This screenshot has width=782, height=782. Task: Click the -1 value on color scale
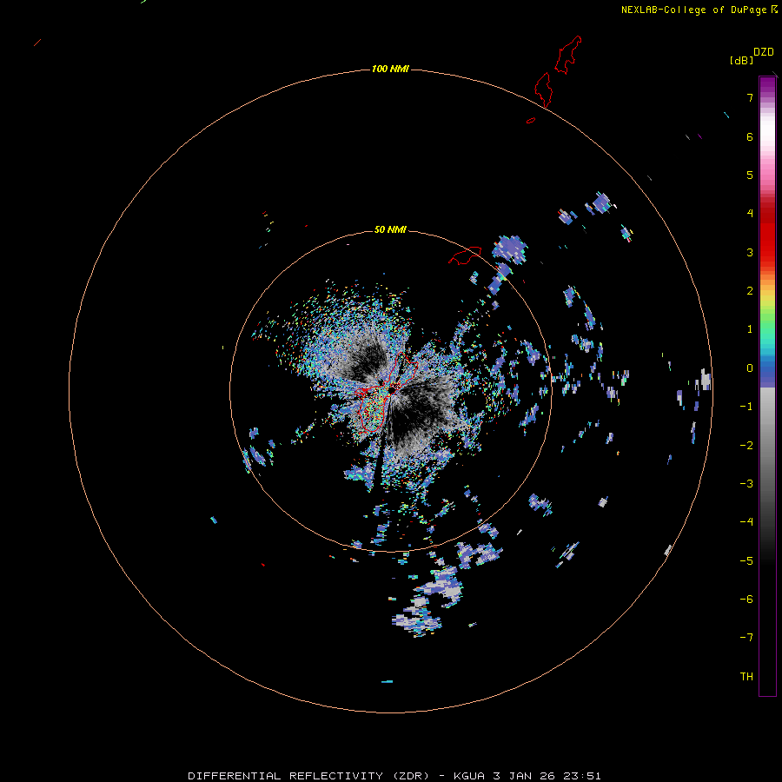click(746, 407)
